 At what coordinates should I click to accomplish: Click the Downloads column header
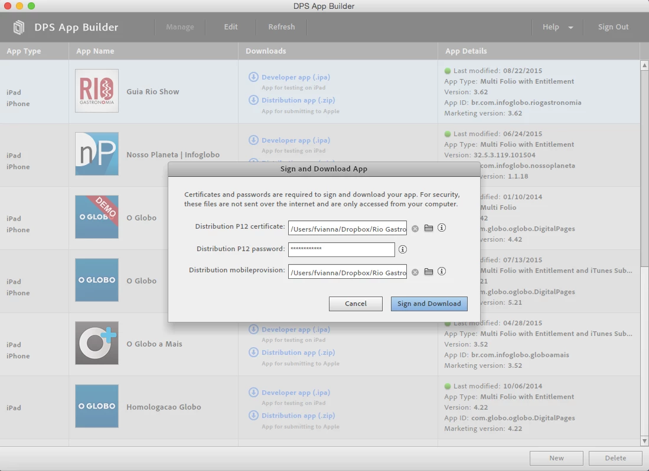coord(266,51)
